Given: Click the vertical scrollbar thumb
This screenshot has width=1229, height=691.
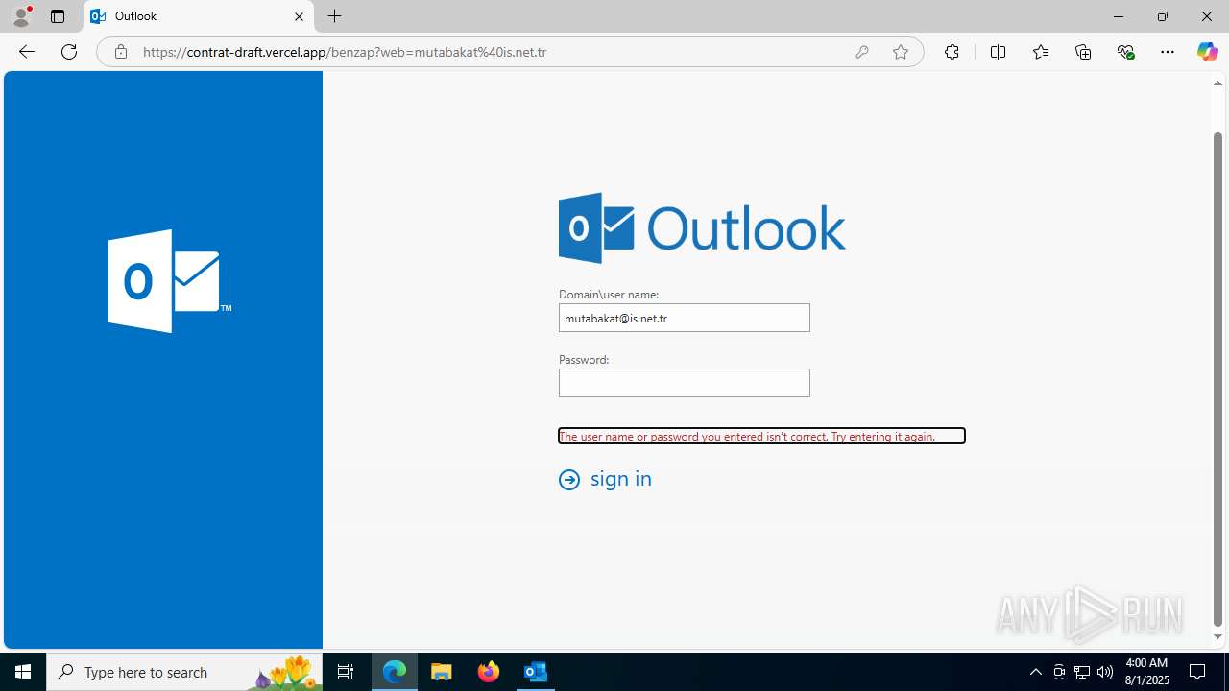Looking at the screenshot, I should click(1217, 379).
